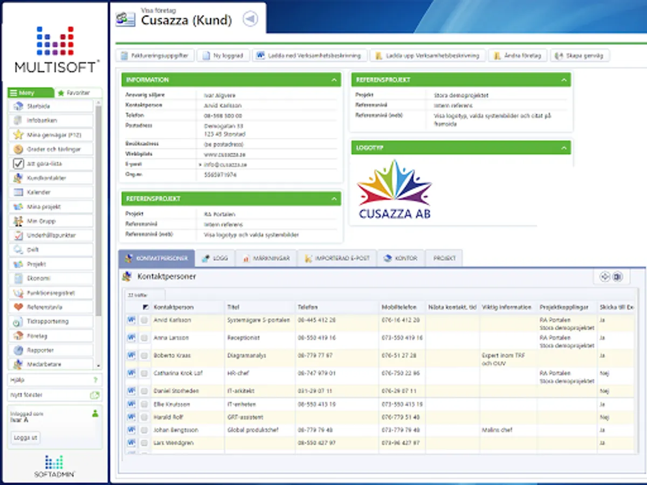Switch to the Kontor tab
The image size is (647, 485).
point(401,258)
